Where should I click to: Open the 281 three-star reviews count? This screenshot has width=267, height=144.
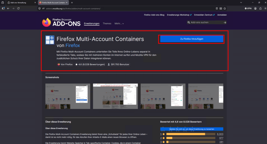click(221, 142)
